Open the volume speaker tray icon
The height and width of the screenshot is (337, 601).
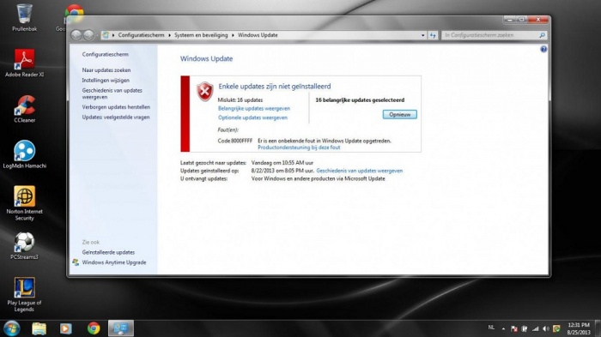coord(546,328)
